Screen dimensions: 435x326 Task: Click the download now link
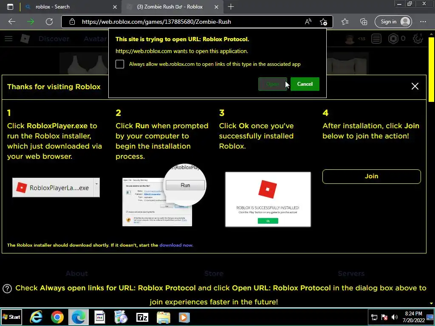[176, 245]
